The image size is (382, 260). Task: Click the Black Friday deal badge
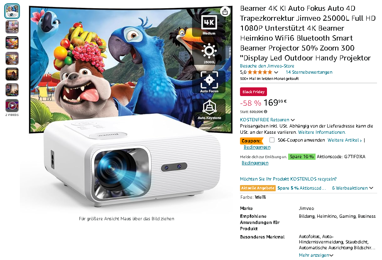(x=253, y=92)
